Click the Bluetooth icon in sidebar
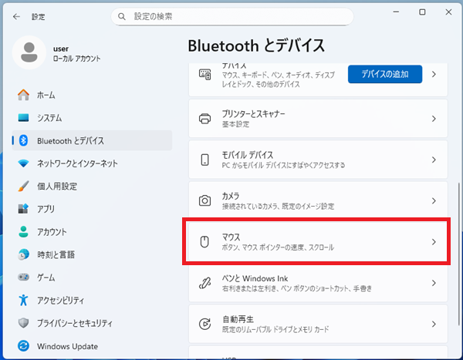Image resolution: width=463 pixels, height=360 pixels. pos(23,140)
